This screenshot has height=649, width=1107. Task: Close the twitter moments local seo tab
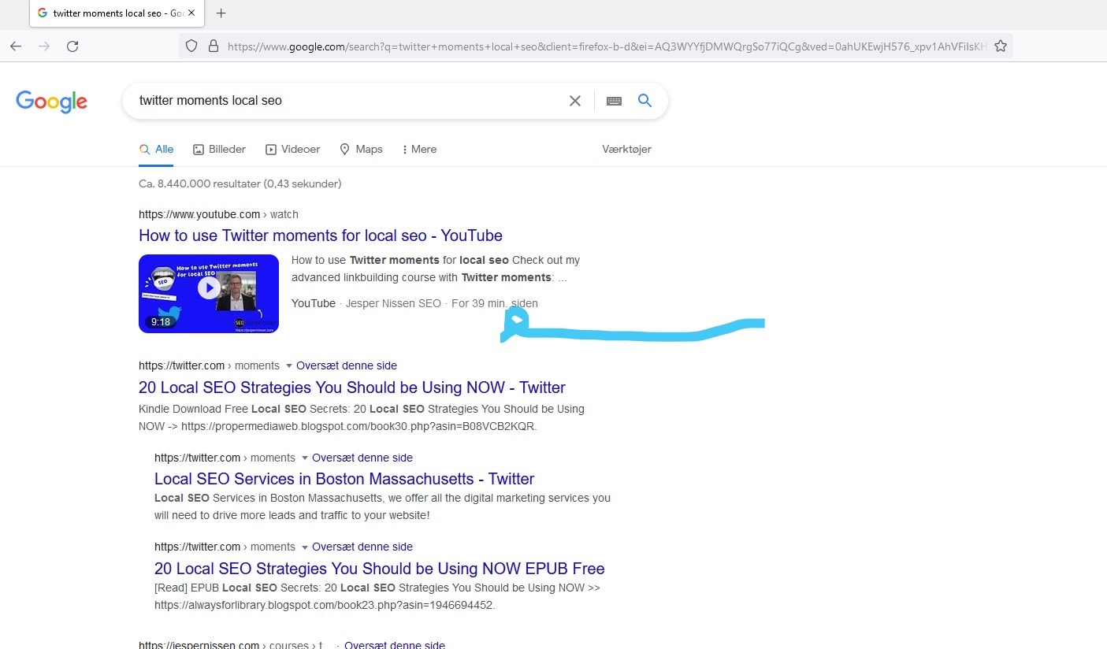pyautogui.click(x=191, y=13)
